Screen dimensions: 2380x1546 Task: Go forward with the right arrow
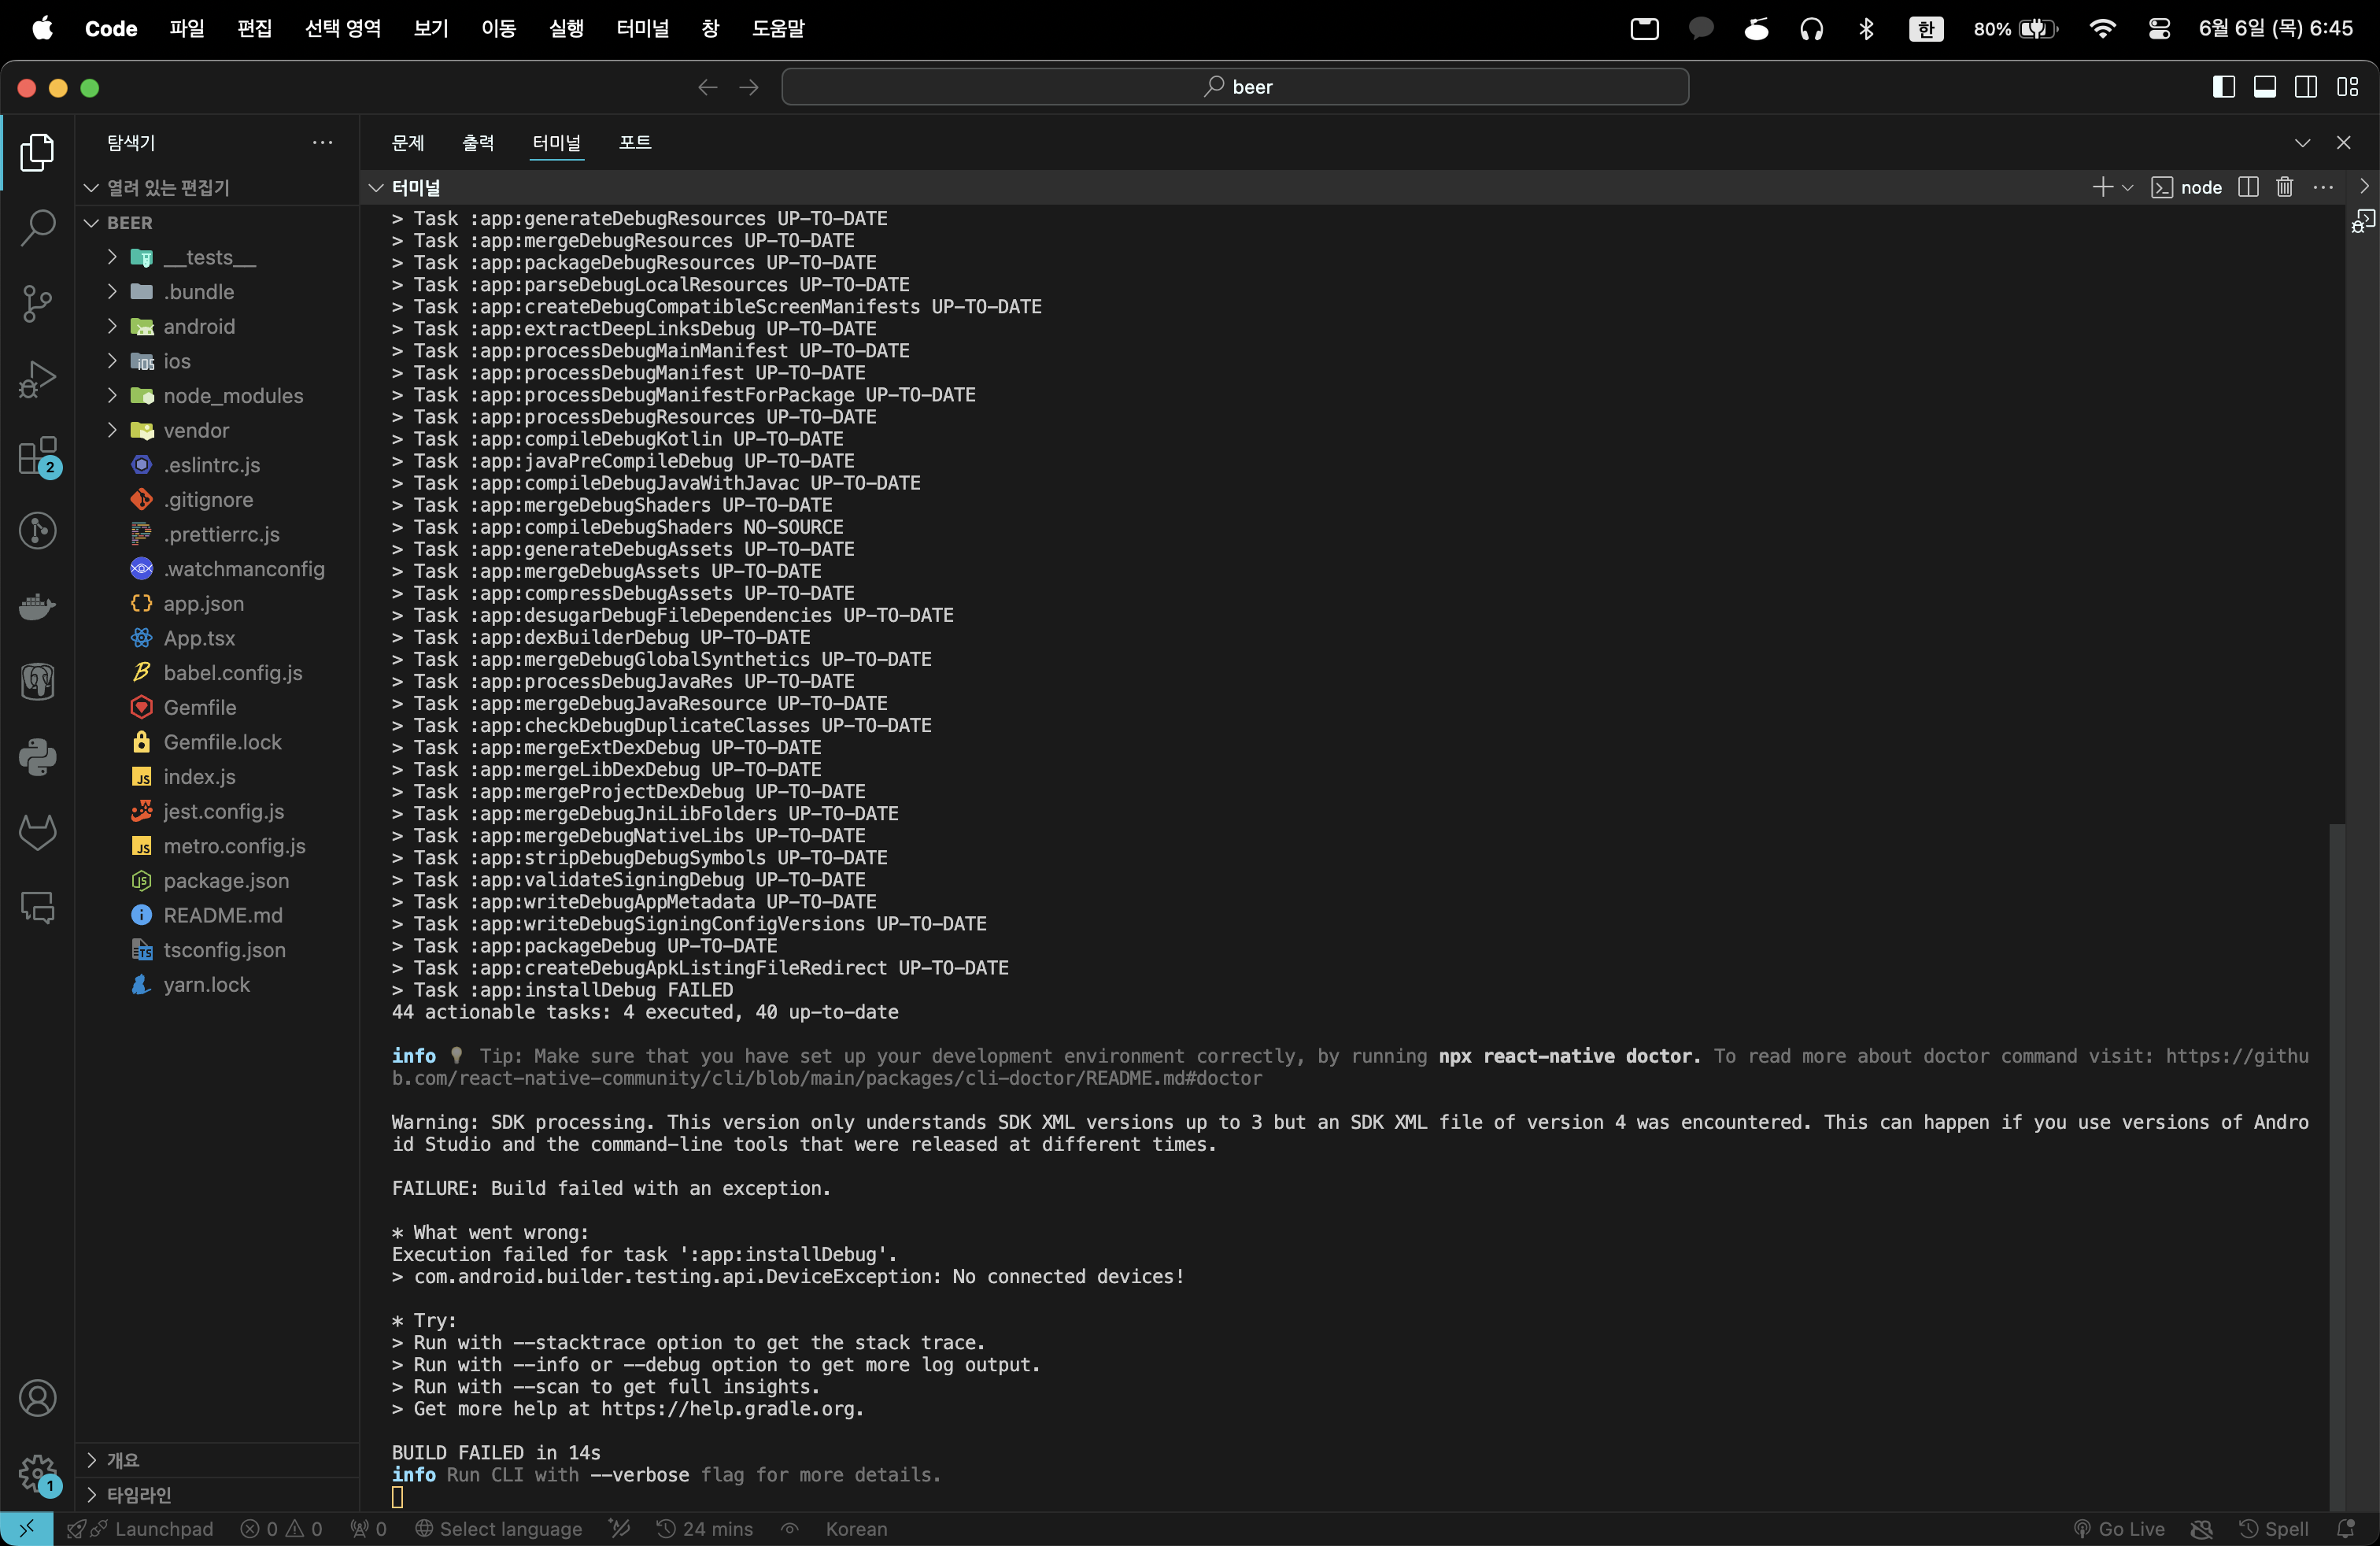(x=749, y=87)
